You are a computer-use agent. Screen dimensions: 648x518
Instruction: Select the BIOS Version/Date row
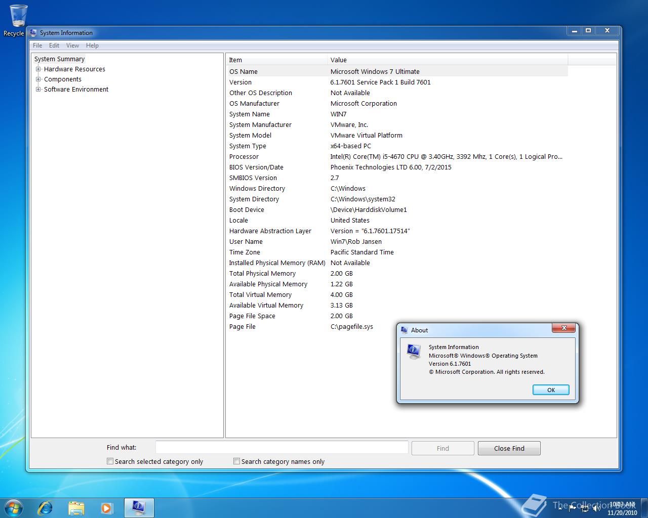[x=397, y=167]
